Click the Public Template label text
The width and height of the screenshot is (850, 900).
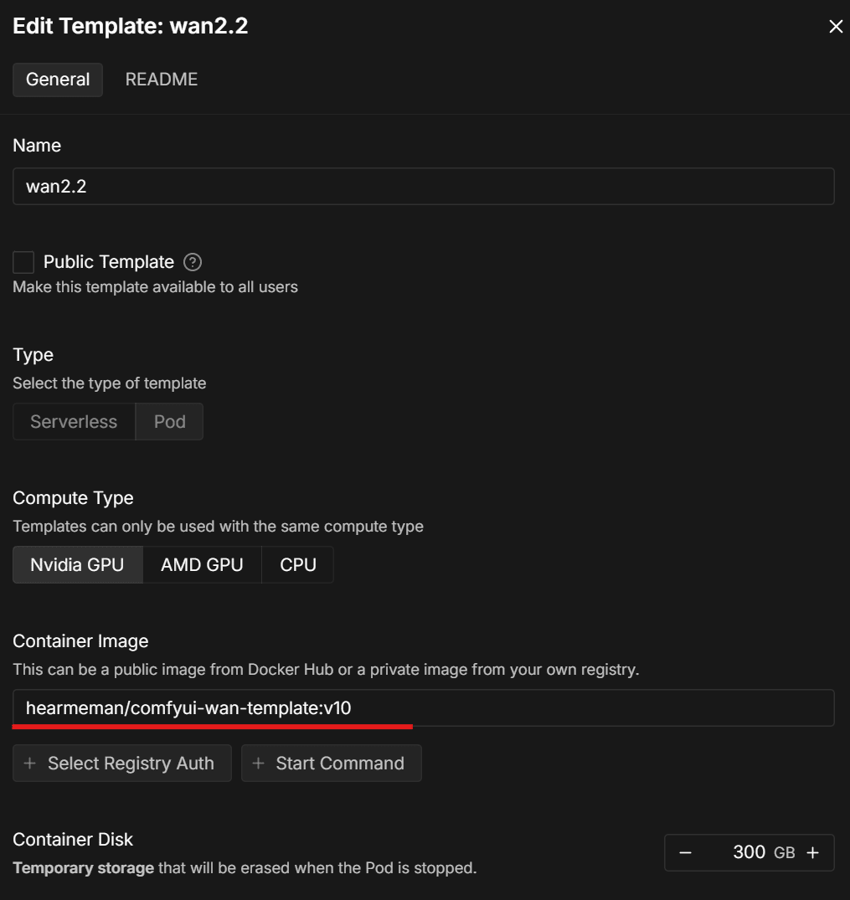(109, 262)
